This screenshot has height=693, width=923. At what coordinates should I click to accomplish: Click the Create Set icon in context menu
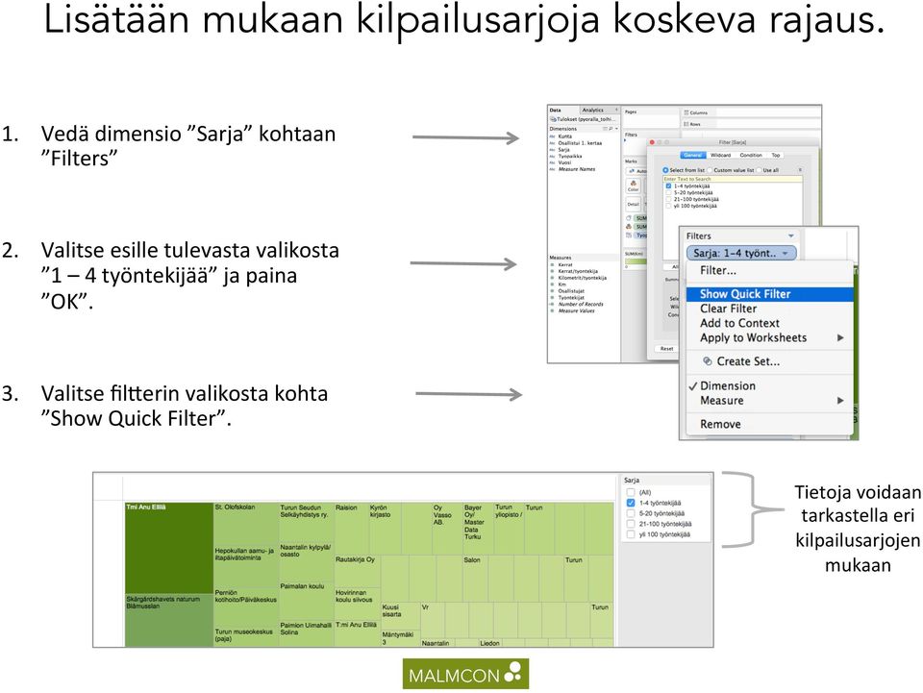pos(707,361)
